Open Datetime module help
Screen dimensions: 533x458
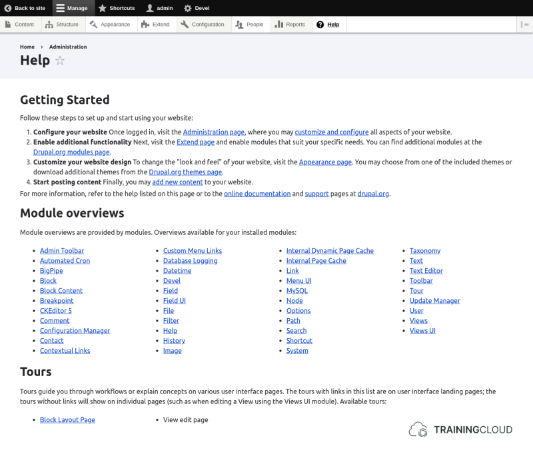tap(177, 271)
